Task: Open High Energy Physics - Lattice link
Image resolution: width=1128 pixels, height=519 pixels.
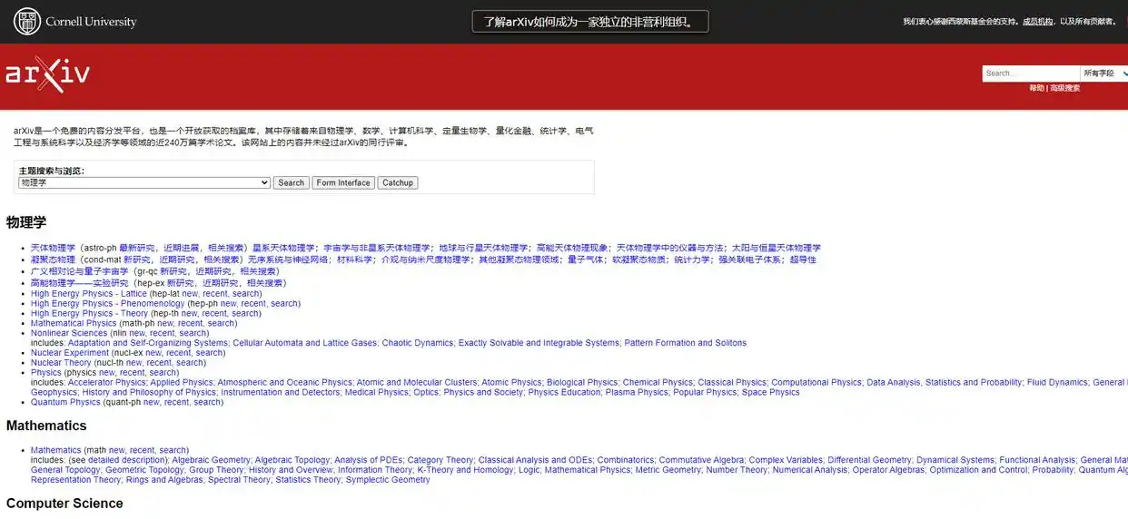Action: (x=89, y=294)
